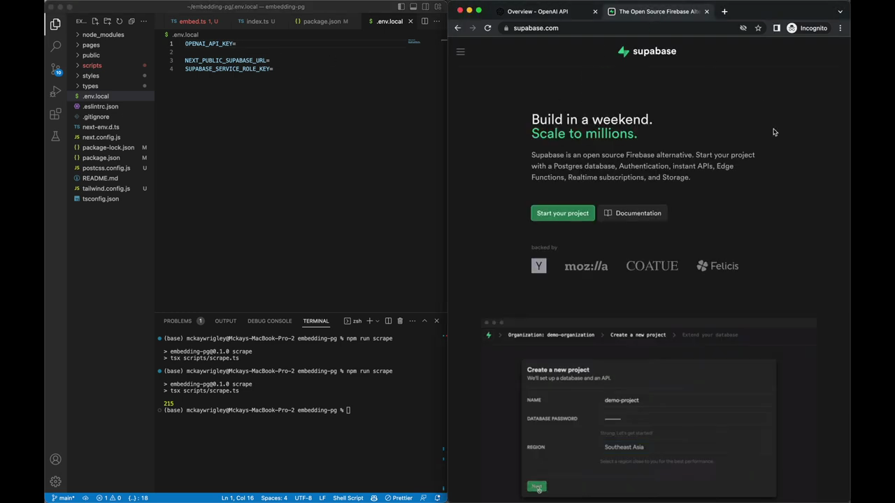The image size is (895, 503).
Task: Toggle VS Code notifications bell
Action: [437, 498]
